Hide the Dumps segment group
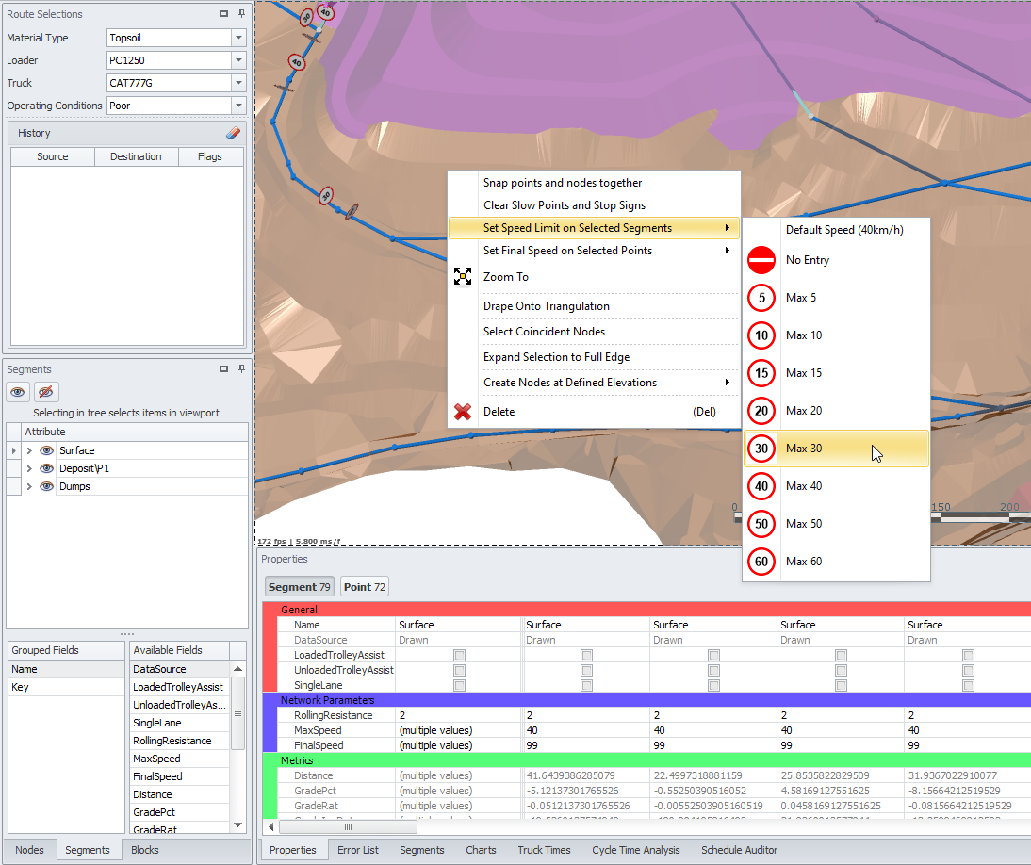This screenshot has height=865, width=1031. (46, 486)
